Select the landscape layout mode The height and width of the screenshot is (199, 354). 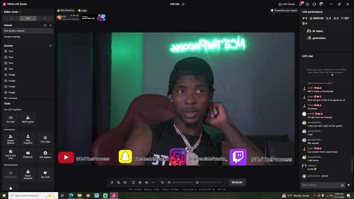point(28,19)
